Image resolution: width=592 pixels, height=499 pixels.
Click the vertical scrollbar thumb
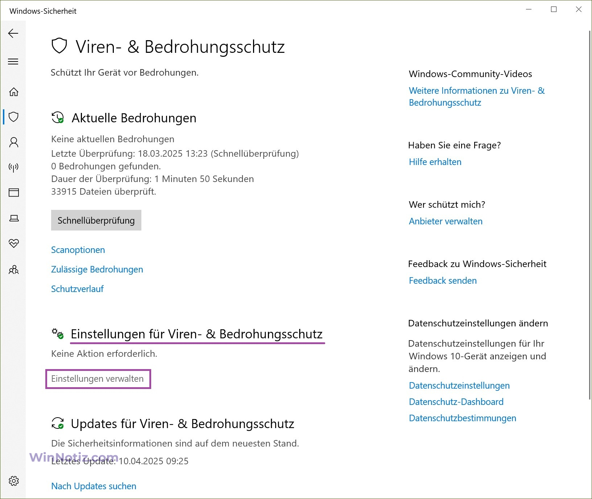[x=590, y=215]
